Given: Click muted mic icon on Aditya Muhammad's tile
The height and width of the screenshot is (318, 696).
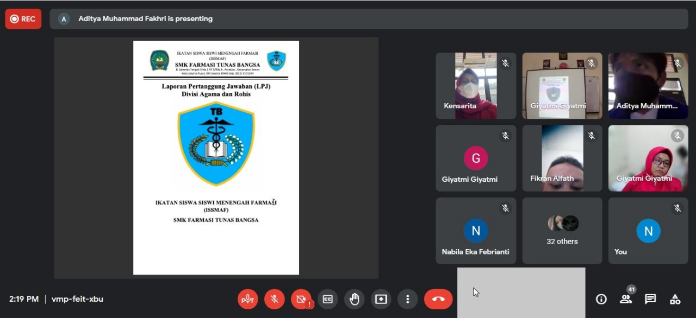Looking at the screenshot, I should coord(678,63).
